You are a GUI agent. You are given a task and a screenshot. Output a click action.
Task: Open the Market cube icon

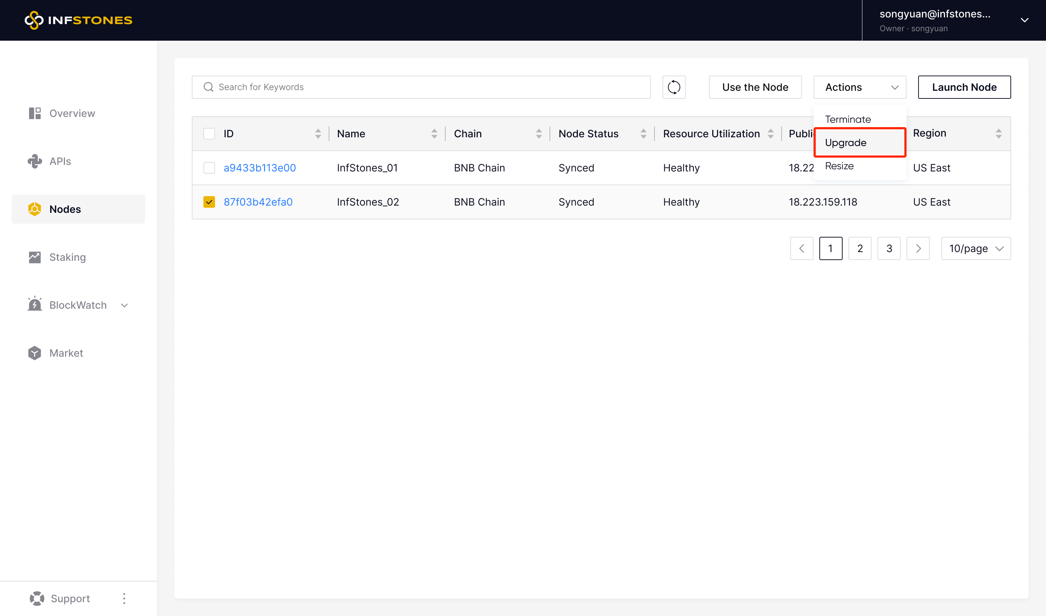point(35,353)
